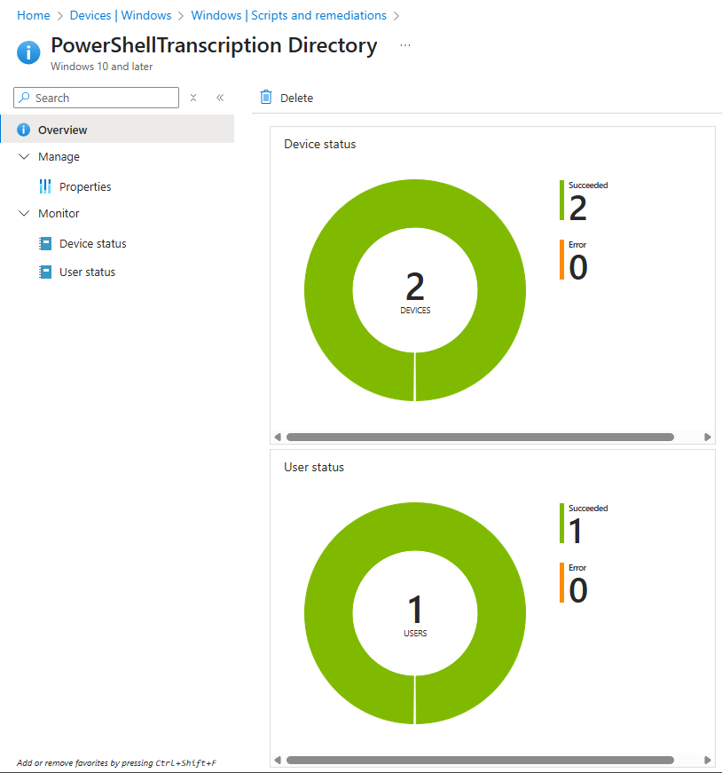722x773 pixels.
Task: Open more options via the ellipsis next to title
Action: 404,44
